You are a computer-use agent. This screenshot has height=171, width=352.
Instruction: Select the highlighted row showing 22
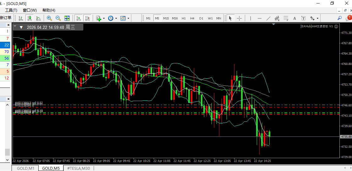coord(5,45)
